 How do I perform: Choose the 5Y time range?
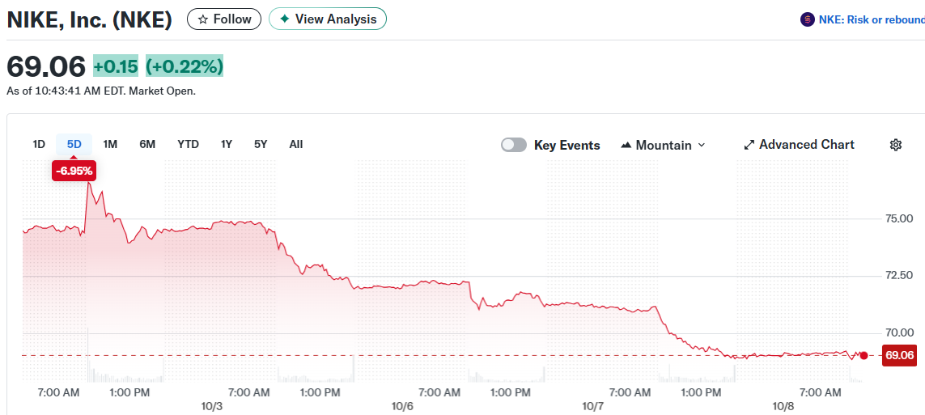pyautogui.click(x=261, y=144)
